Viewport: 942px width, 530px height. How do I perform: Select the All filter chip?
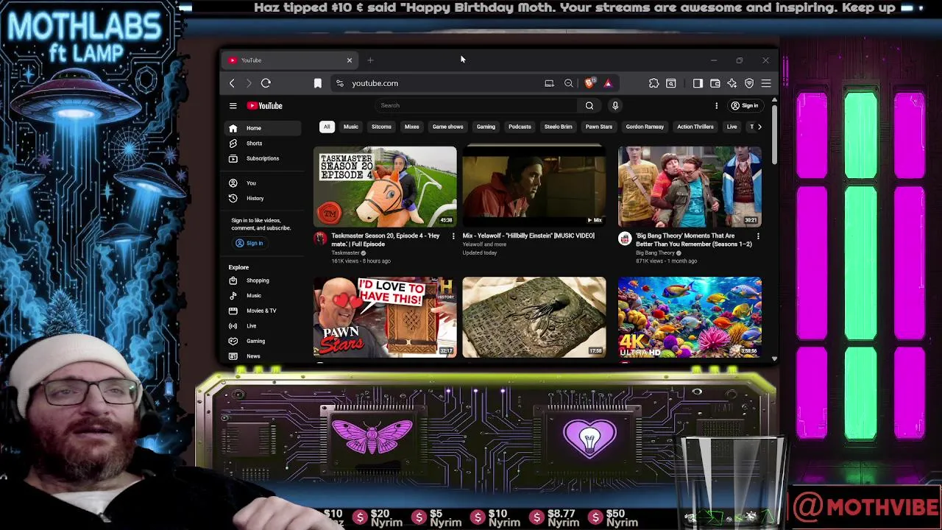point(327,127)
